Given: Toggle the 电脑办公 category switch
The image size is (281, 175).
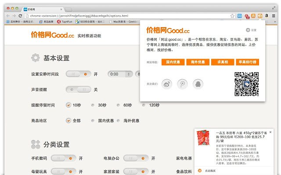Looking at the screenshot, I should pyautogui.click(x=136, y=158).
